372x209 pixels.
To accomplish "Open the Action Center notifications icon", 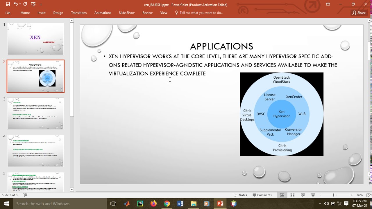I will pos(346,204).
